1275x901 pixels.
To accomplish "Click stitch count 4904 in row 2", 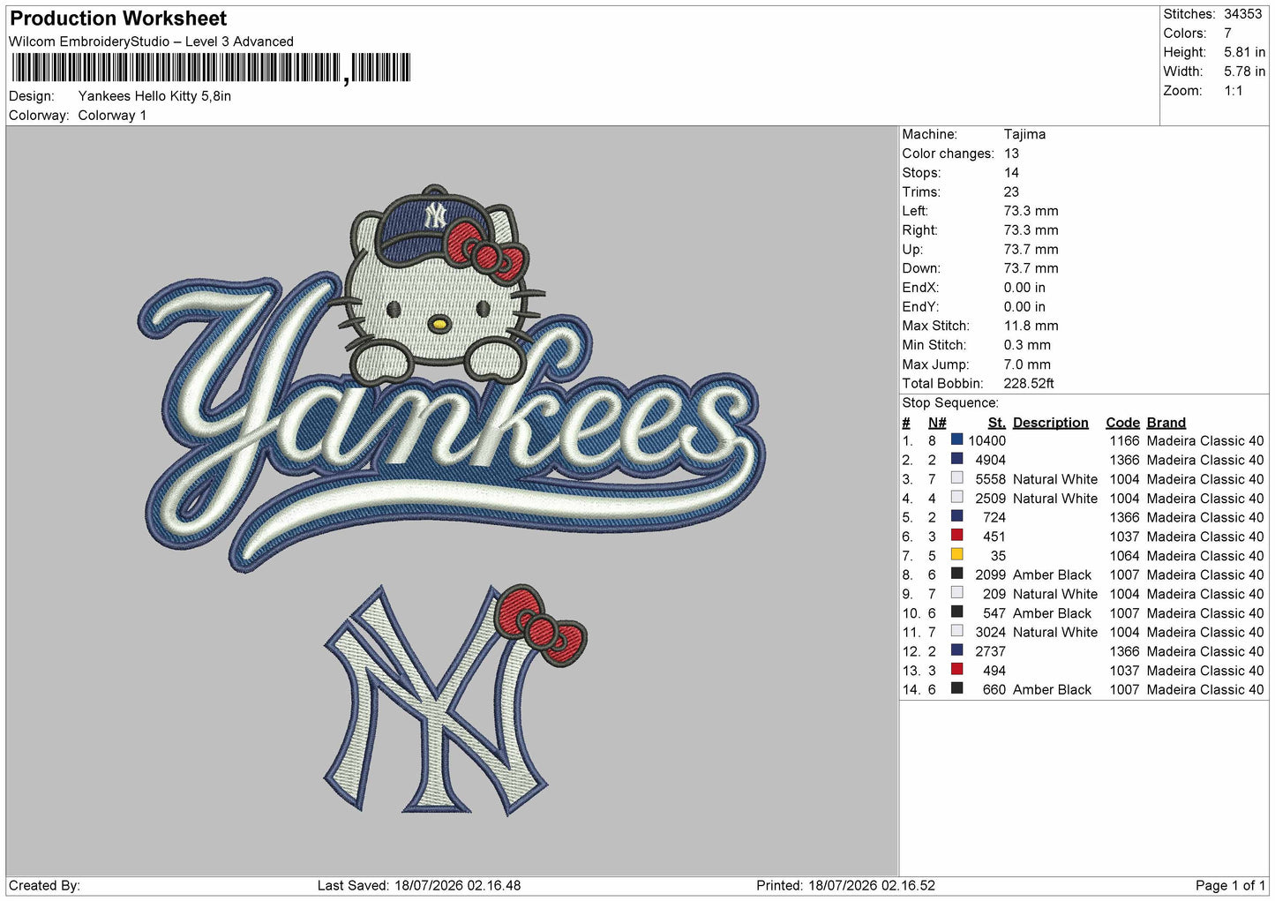I will (x=990, y=461).
